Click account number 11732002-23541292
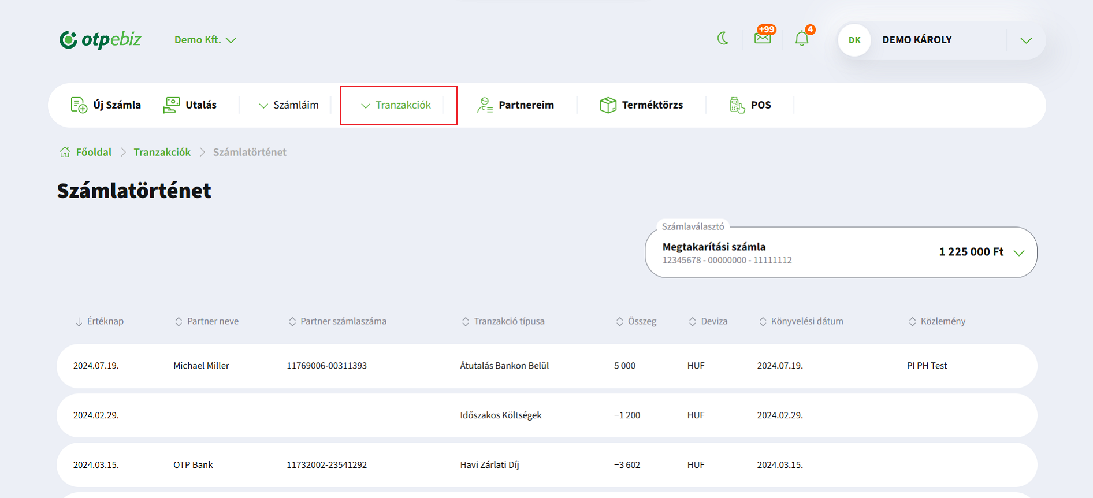1093x498 pixels. coord(327,465)
